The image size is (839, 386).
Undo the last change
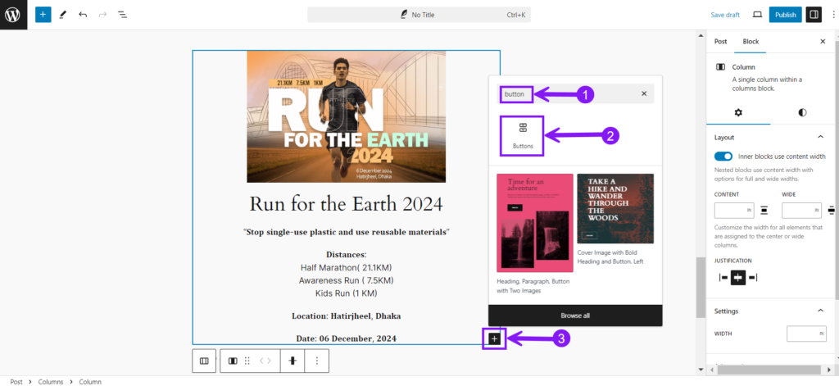(x=83, y=15)
